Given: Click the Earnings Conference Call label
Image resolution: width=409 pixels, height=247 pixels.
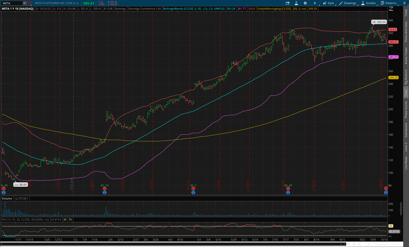Looking at the screenshot, I should click(144, 9).
